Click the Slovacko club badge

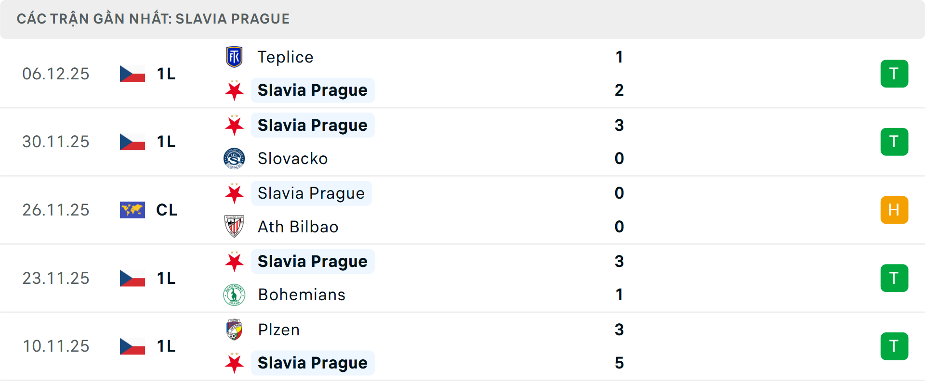234,158
